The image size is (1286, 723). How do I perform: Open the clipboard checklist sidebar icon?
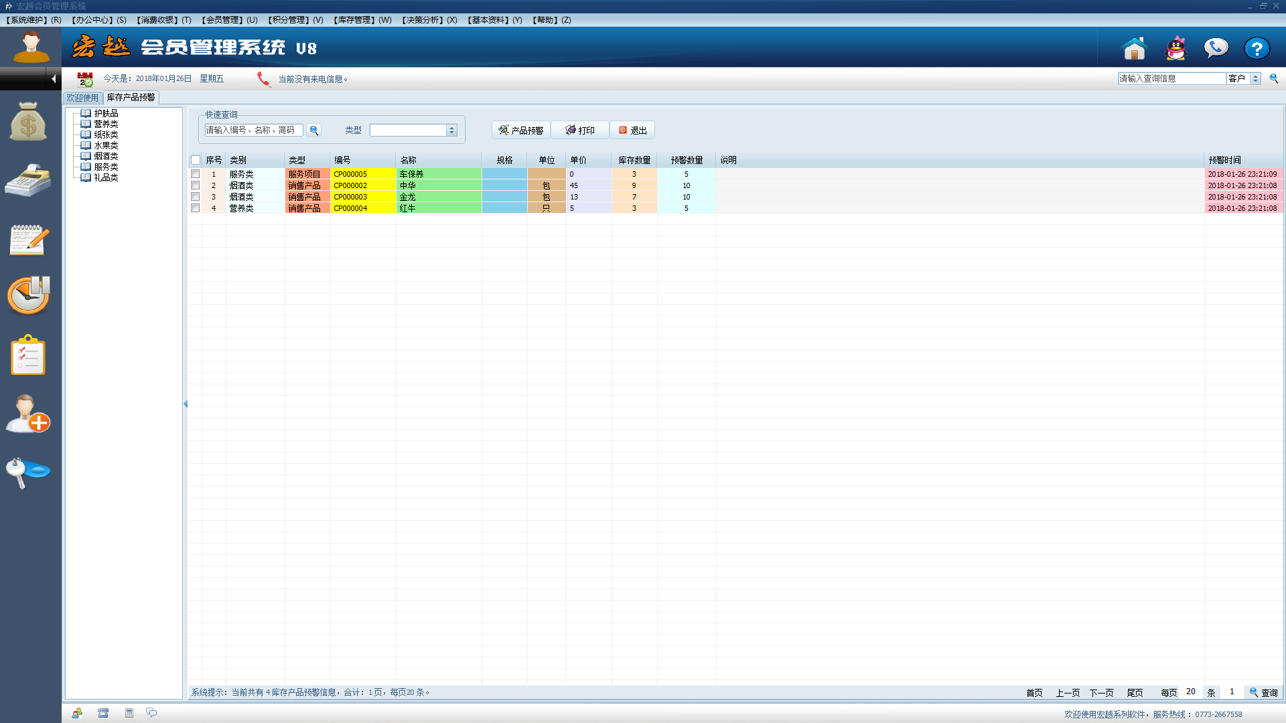click(28, 355)
